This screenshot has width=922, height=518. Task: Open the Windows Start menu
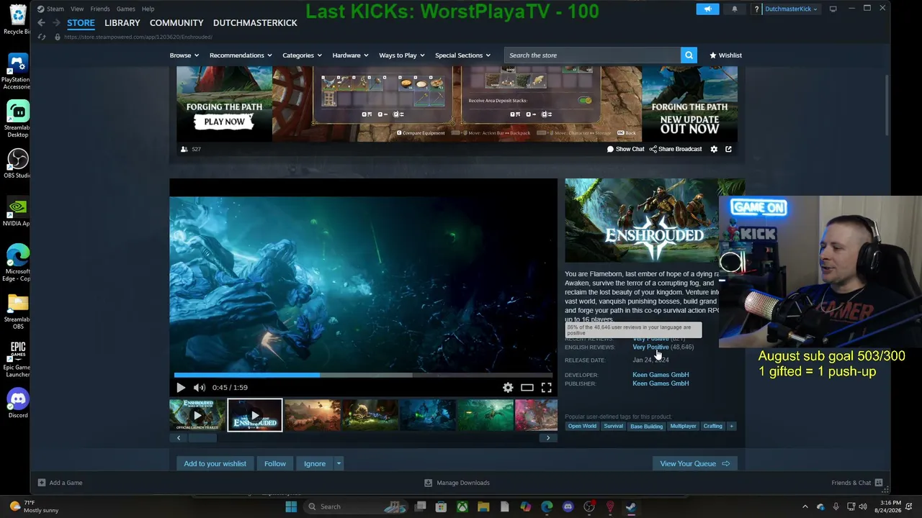pyautogui.click(x=291, y=506)
